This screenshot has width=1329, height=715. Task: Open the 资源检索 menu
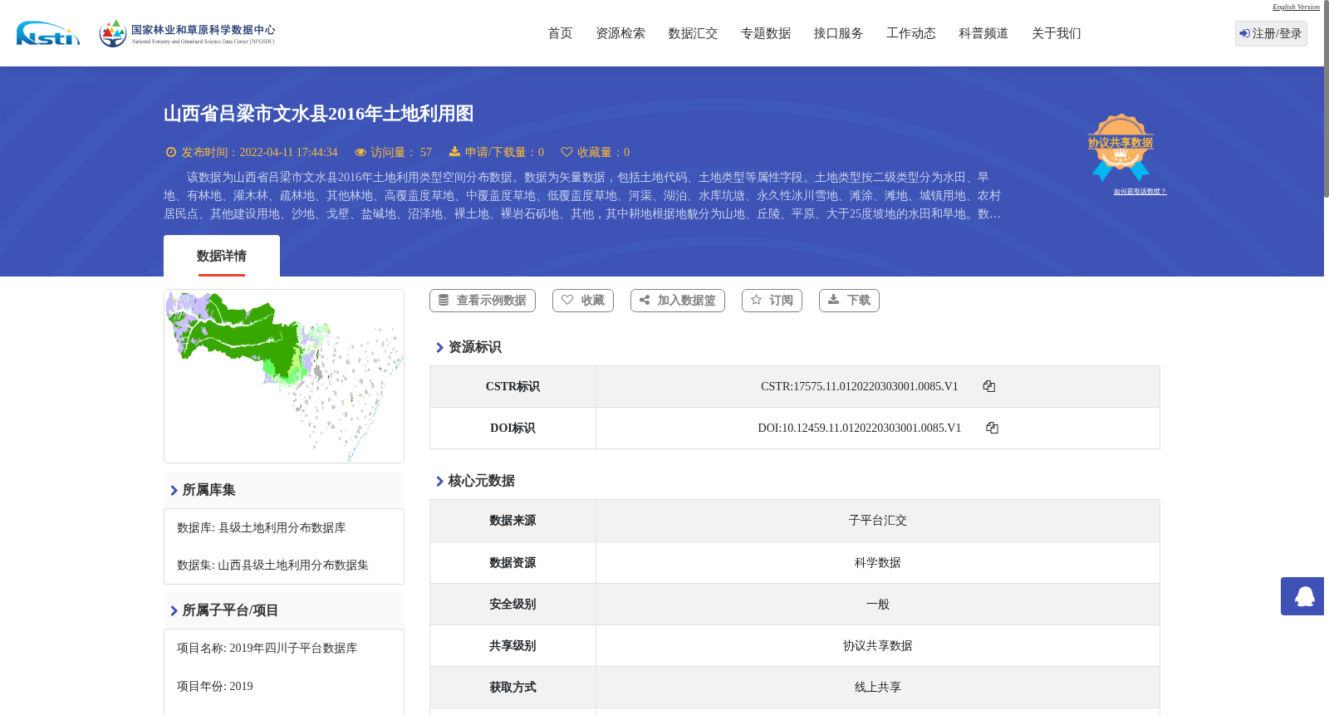pos(620,33)
